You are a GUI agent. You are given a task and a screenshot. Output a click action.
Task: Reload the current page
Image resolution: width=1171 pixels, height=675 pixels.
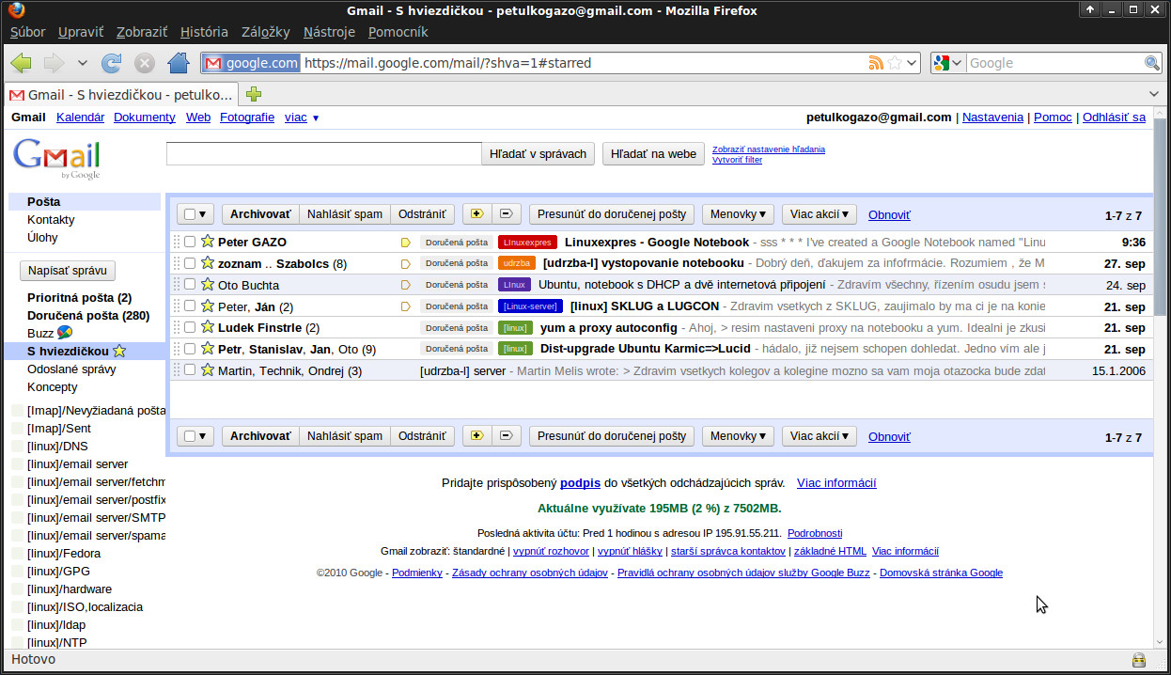point(111,63)
